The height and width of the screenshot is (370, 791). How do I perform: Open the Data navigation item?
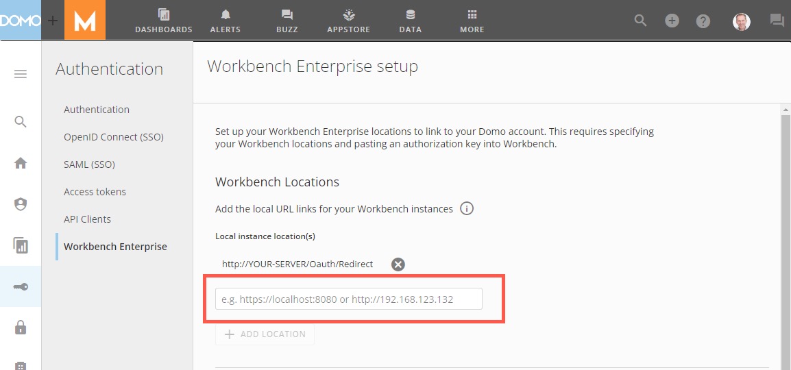point(410,21)
